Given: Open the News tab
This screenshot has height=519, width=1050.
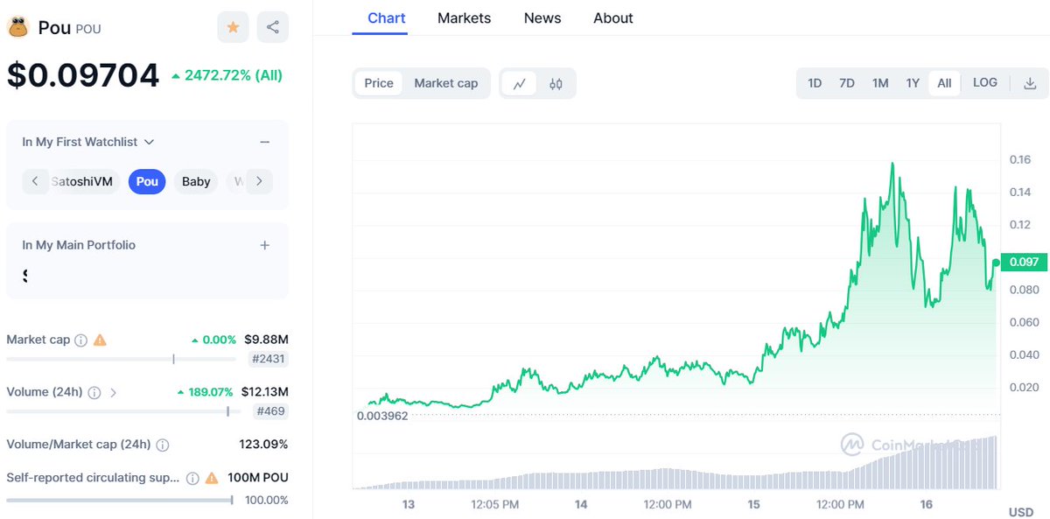Looking at the screenshot, I should point(542,18).
